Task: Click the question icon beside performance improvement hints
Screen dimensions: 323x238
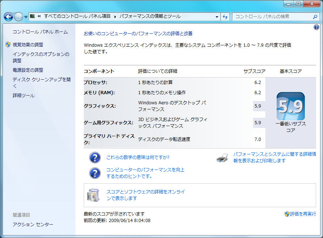Action: point(95,173)
